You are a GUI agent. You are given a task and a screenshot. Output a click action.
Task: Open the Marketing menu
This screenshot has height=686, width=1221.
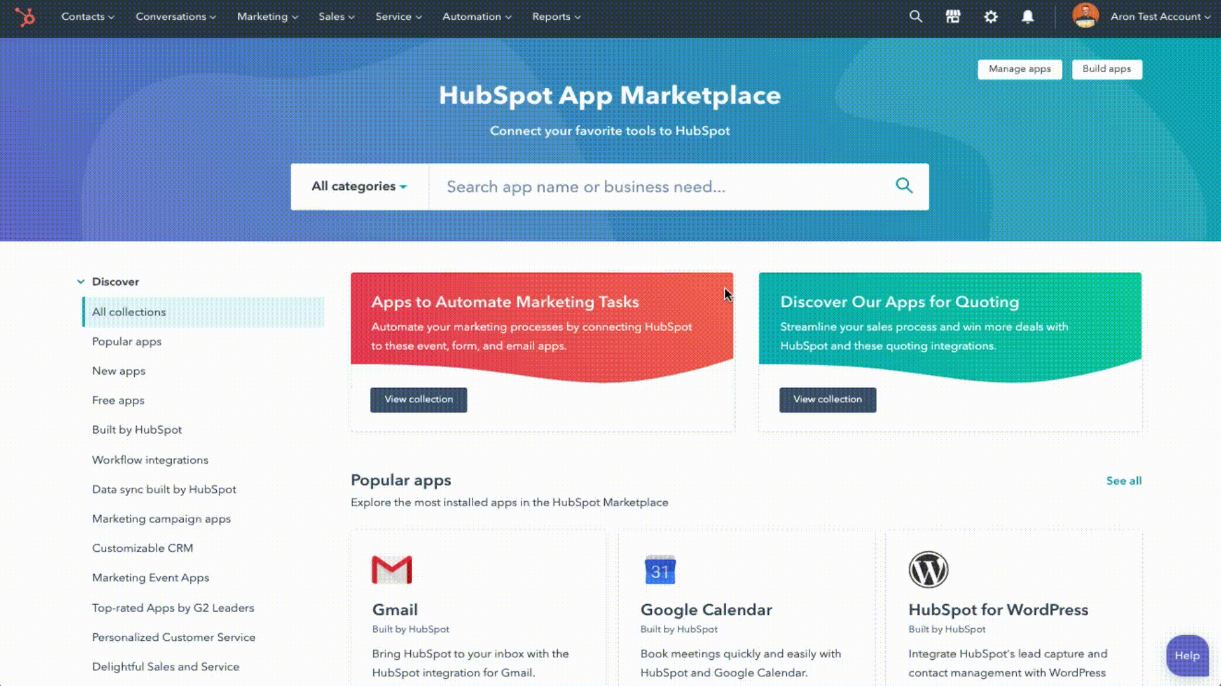click(x=266, y=17)
